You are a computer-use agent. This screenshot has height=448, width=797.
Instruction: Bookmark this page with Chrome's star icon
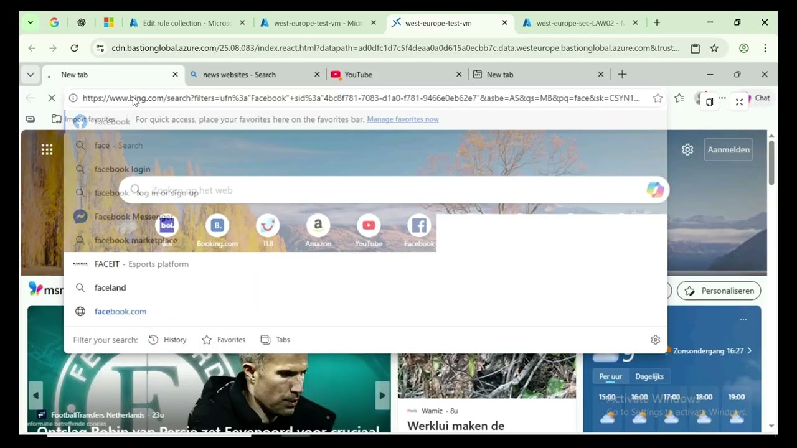pos(714,48)
